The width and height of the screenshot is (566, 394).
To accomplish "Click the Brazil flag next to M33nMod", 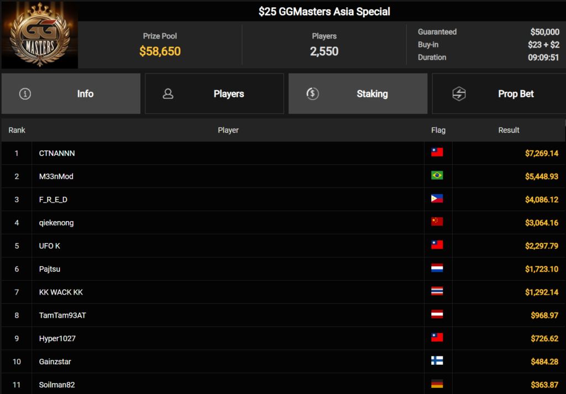I will coord(437,176).
